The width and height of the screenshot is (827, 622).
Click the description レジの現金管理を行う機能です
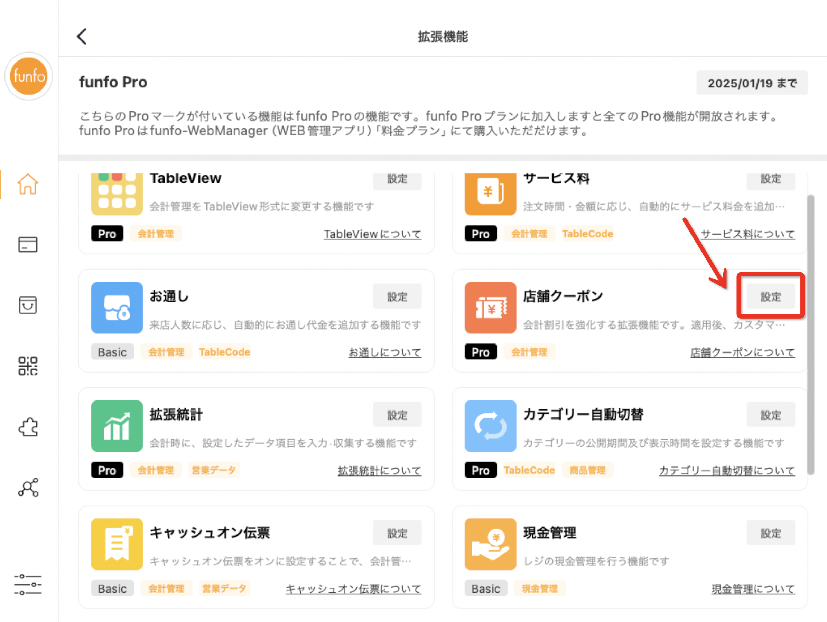pyautogui.click(x=596, y=561)
